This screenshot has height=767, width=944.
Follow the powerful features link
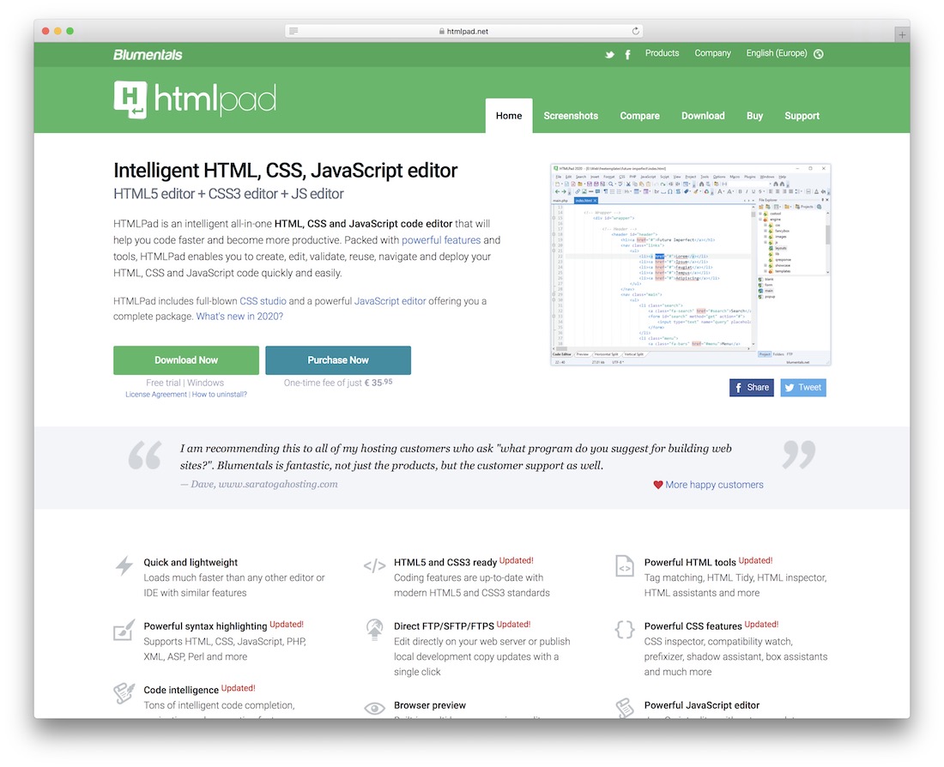(441, 239)
